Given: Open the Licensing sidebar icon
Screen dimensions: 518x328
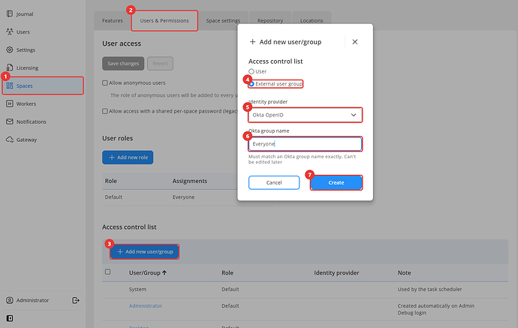Looking at the screenshot, I should click(10, 68).
